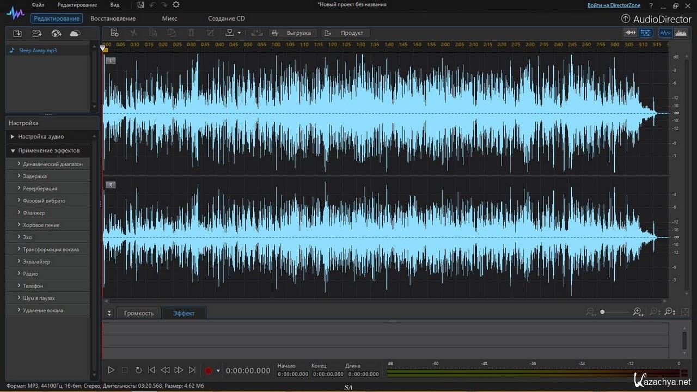Switch to the Микс tab
The width and height of the screenshot is (697, 392).
(169, 19)
